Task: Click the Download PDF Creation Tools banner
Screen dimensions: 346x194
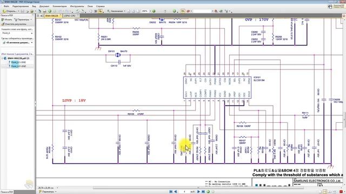Action: 336,6
